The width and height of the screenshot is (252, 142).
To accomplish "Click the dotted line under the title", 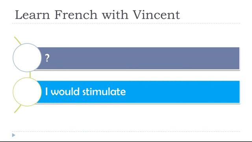I will point(126,23).
